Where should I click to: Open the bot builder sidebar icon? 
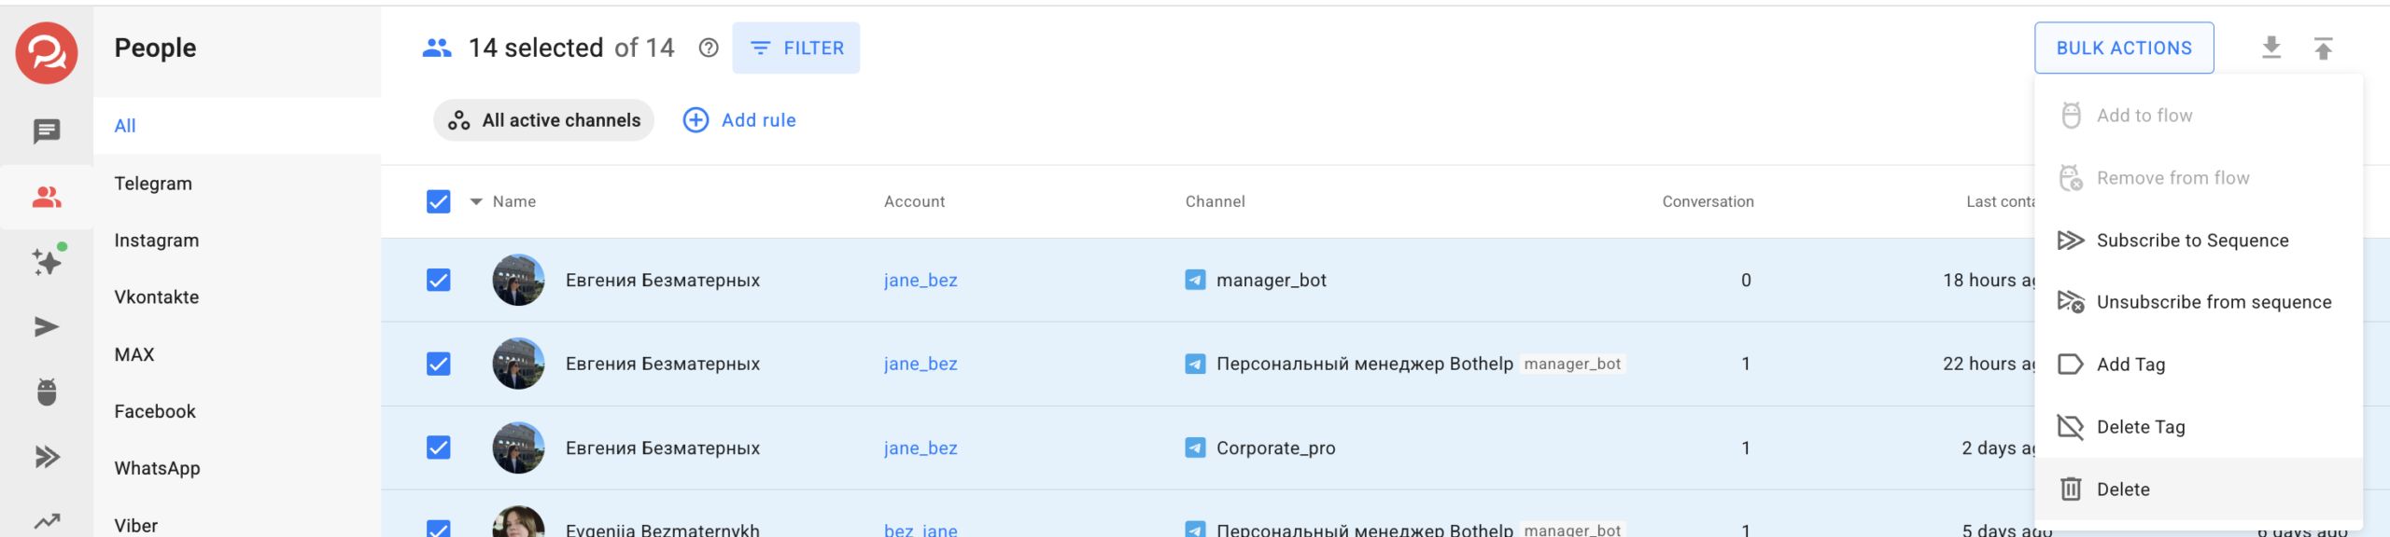47,392
